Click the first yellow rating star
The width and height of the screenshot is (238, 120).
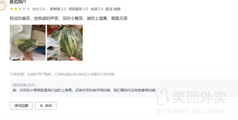(x=12, y=9)
